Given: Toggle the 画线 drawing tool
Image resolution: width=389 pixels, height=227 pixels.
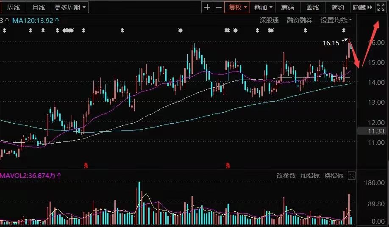Looking at the screenshot, I should [x=312, y=7].
